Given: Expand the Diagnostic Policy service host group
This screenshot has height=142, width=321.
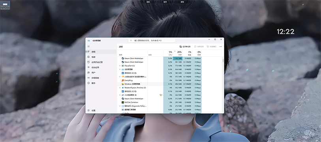Looking at the screenshot, I should [120, 106].
